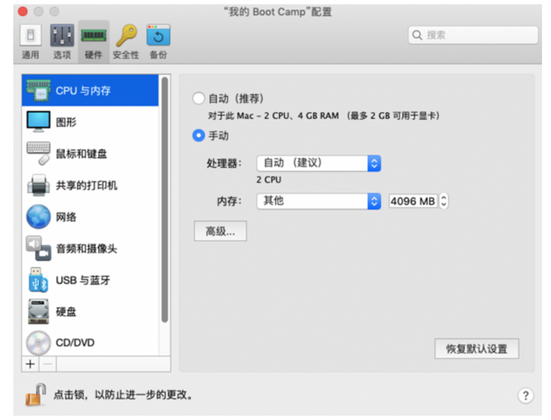The height and width of the screenshot is (420, 551).
Task: Click the 鼠标和键盘 keyboard icon
Action: click(38, 153)
